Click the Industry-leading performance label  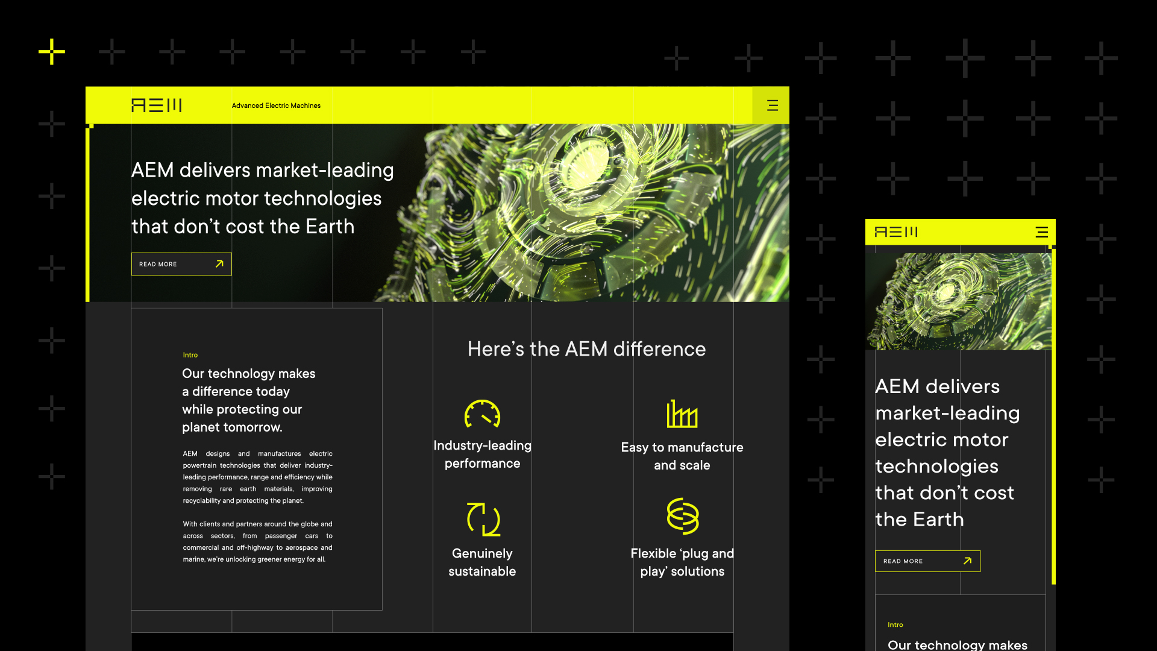coord(482,454)
